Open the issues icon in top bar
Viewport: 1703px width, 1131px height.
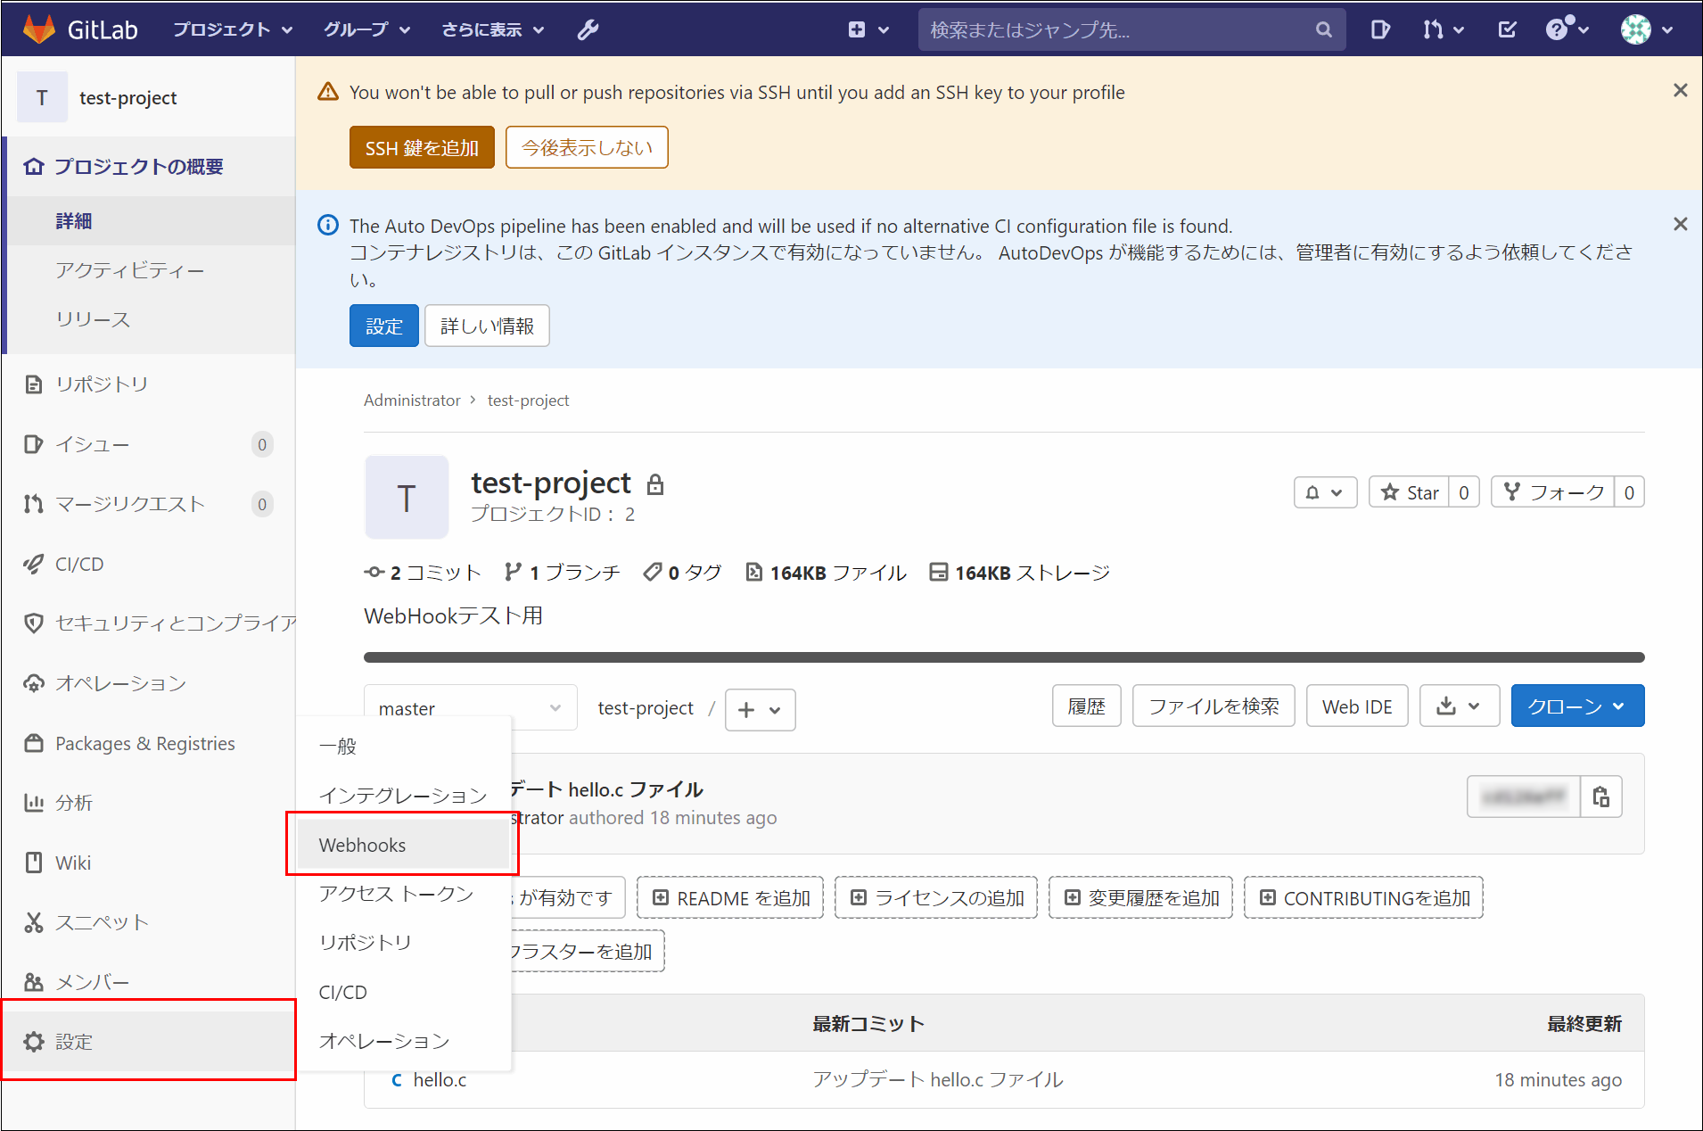[x=1379, y=29]
